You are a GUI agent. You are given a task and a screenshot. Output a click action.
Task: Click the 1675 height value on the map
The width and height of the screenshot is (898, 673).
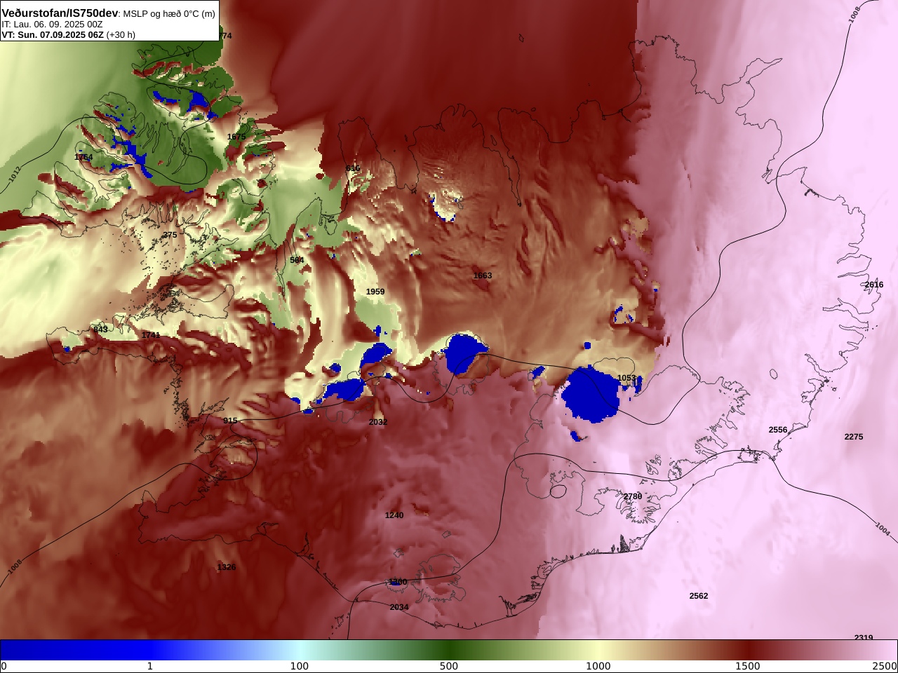click(236, 137)
